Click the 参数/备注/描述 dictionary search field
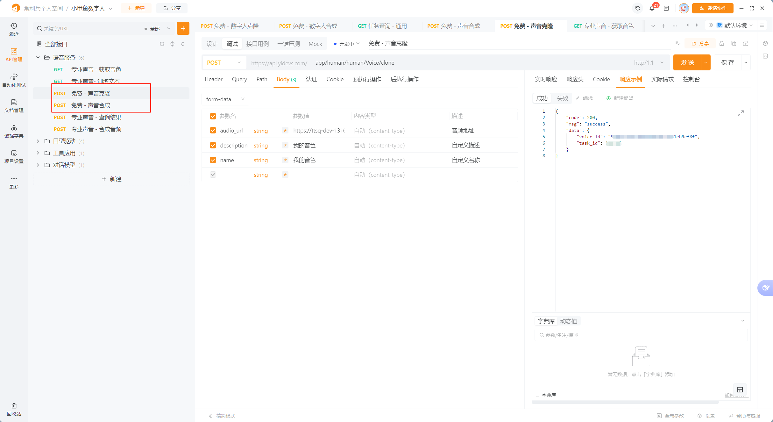Image resolution: width=773 pixels, height=422 pixels. [x=641, y=335]
